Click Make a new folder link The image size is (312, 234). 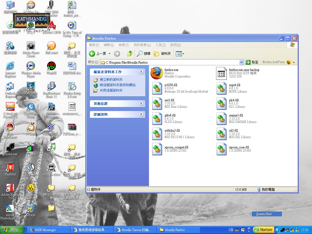(111, 80)
